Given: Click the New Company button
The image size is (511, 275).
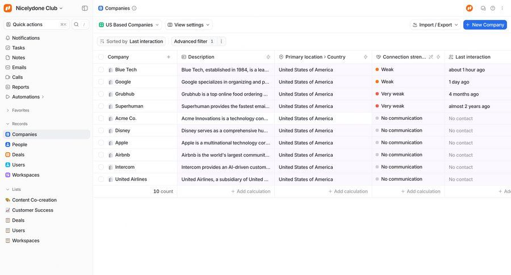Looking at the screenshot, I should 485,25.
